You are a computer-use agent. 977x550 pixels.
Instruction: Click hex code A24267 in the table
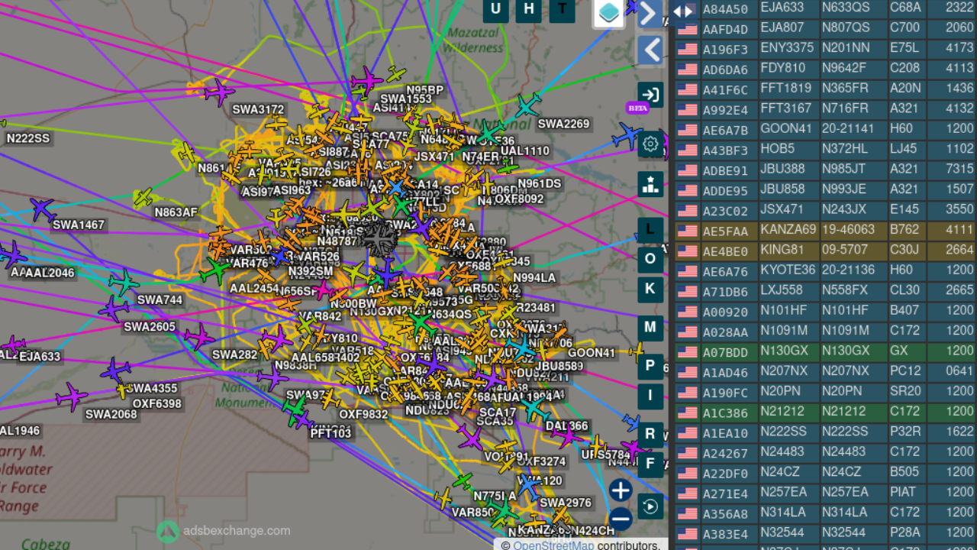[x=725, y=454]
